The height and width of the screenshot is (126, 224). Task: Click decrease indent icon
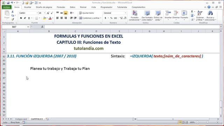[x=71, y=18]
